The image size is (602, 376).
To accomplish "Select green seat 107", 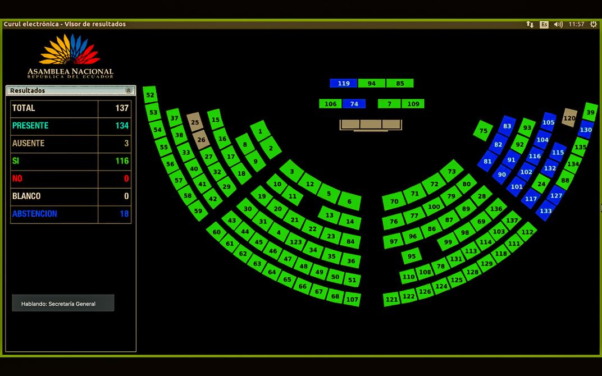I will 352,299.
